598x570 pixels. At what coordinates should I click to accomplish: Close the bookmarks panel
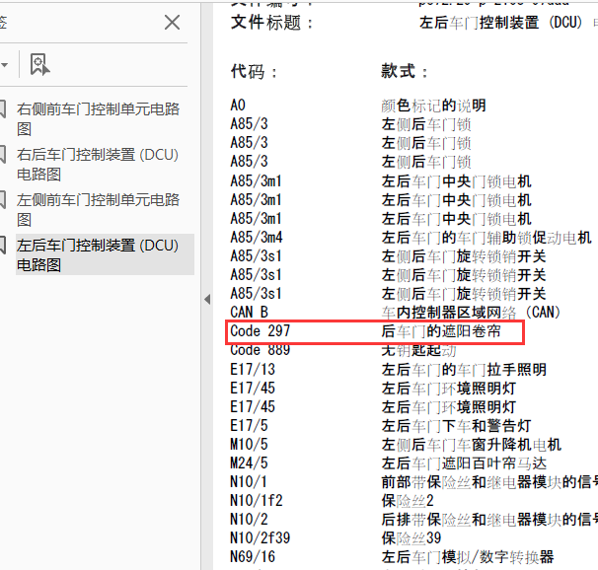click(172, 23)
